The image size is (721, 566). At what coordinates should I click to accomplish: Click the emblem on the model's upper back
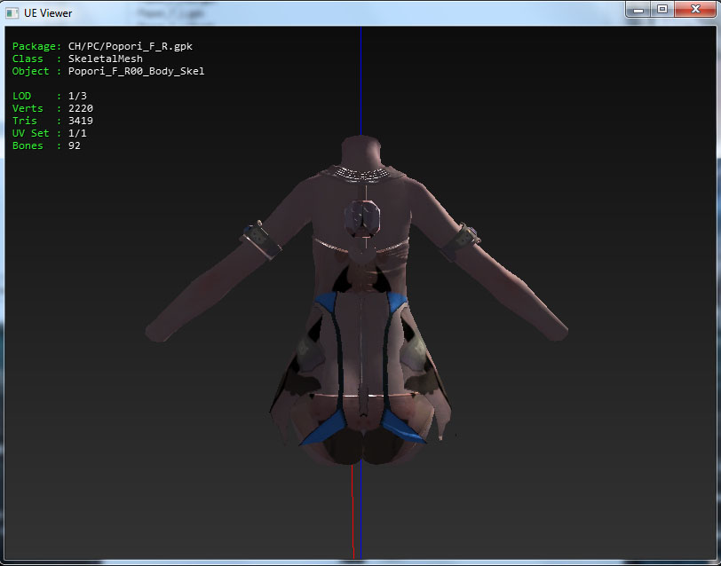(362, 216)
